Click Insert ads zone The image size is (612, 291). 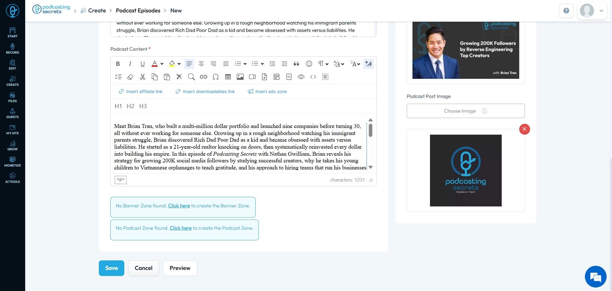coord(267,92)
